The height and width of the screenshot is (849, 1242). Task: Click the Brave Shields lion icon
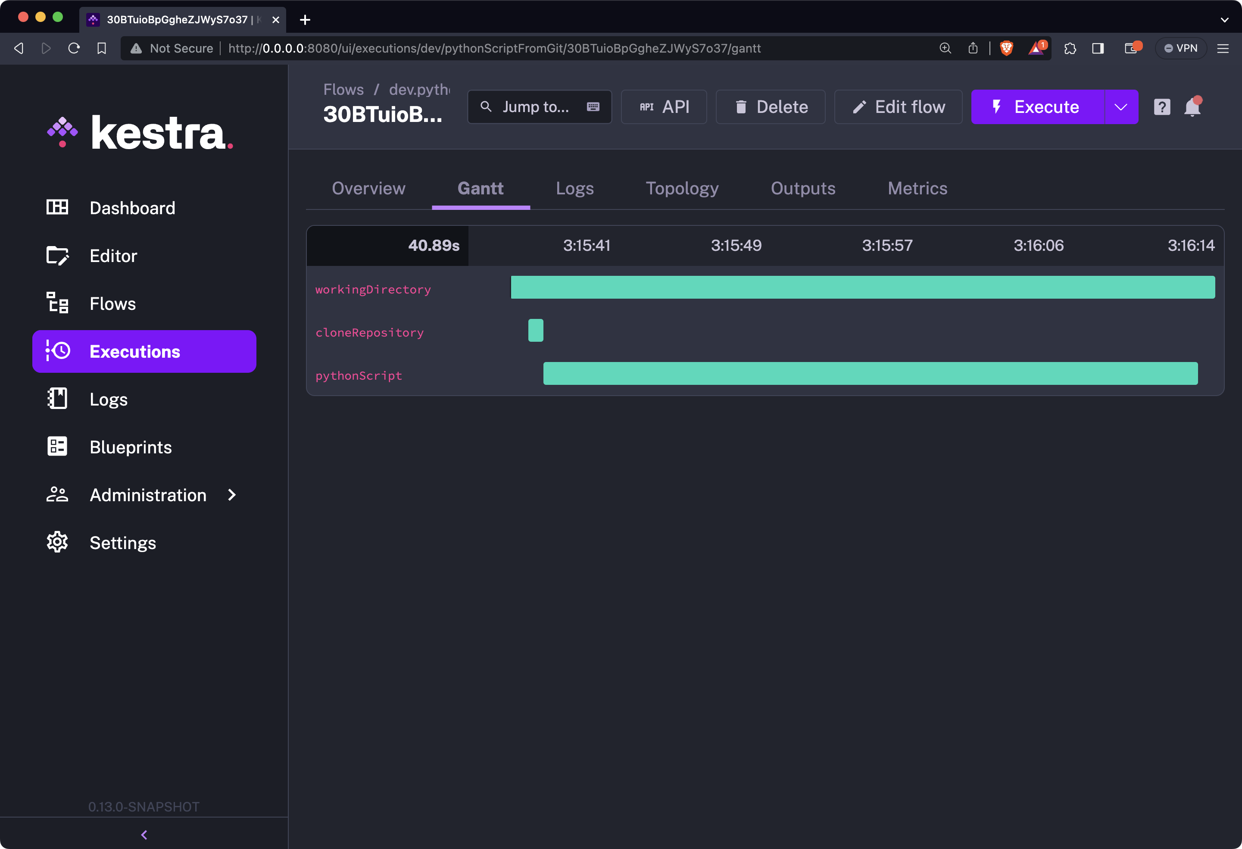(x=1006, y=48)
